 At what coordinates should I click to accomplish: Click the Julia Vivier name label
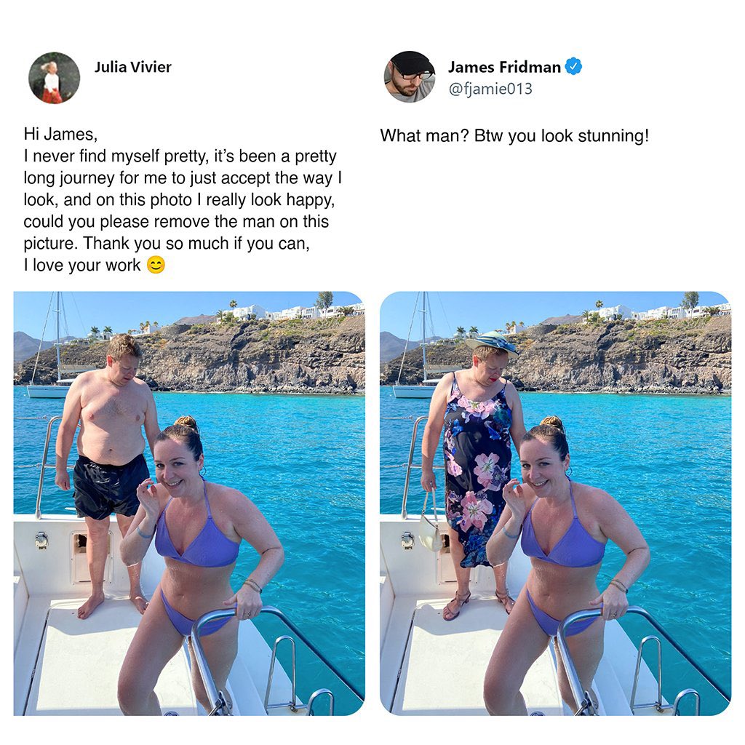pyautogui.click(x=132, y=67)
